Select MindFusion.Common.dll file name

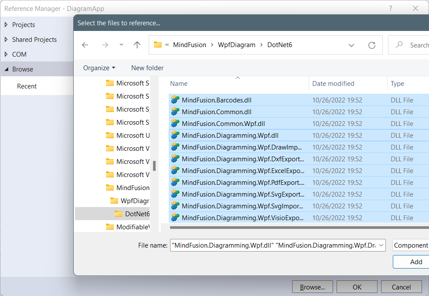[216, 112]
